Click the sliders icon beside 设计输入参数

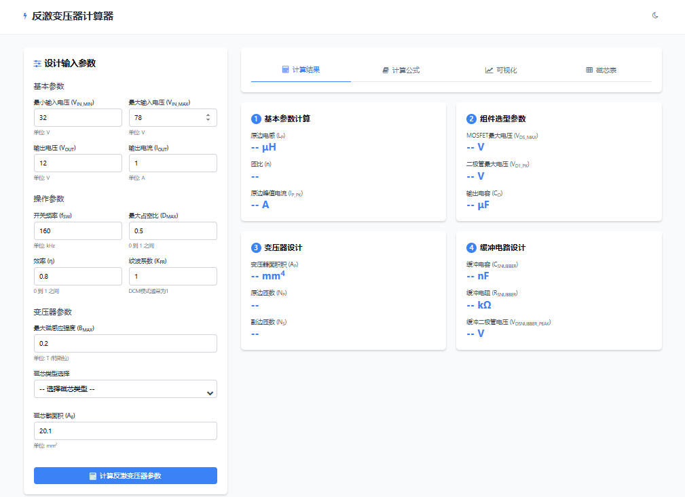(x=37, y=64)
